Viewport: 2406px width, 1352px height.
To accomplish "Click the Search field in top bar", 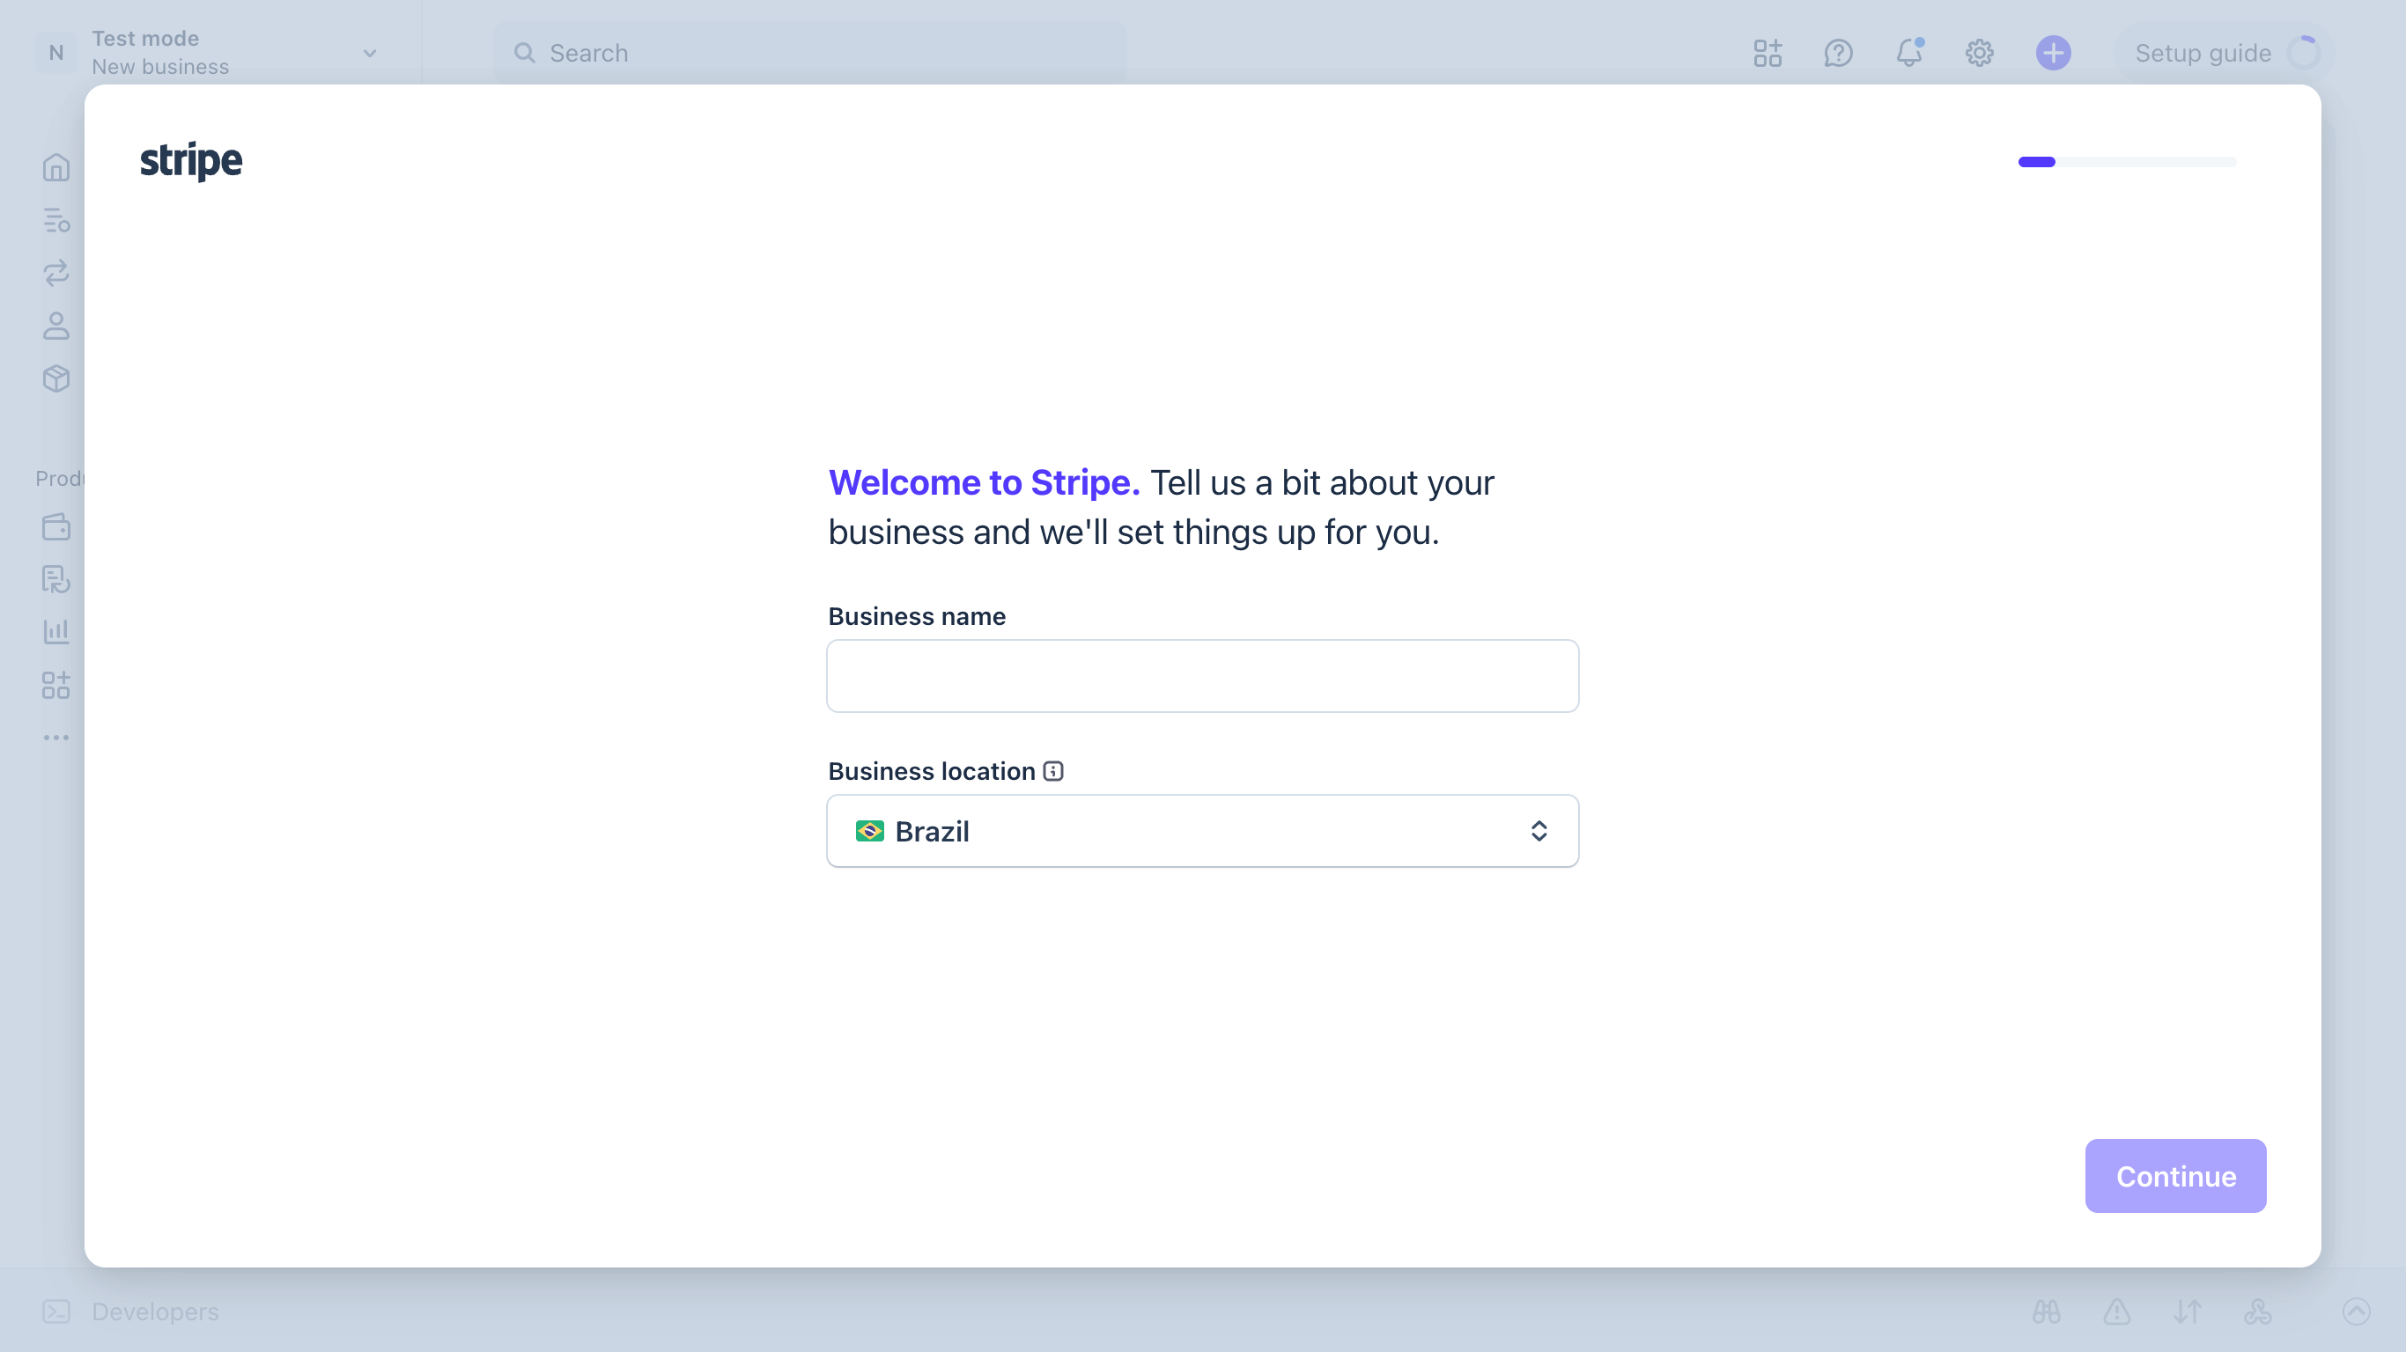I will point(808,53).
